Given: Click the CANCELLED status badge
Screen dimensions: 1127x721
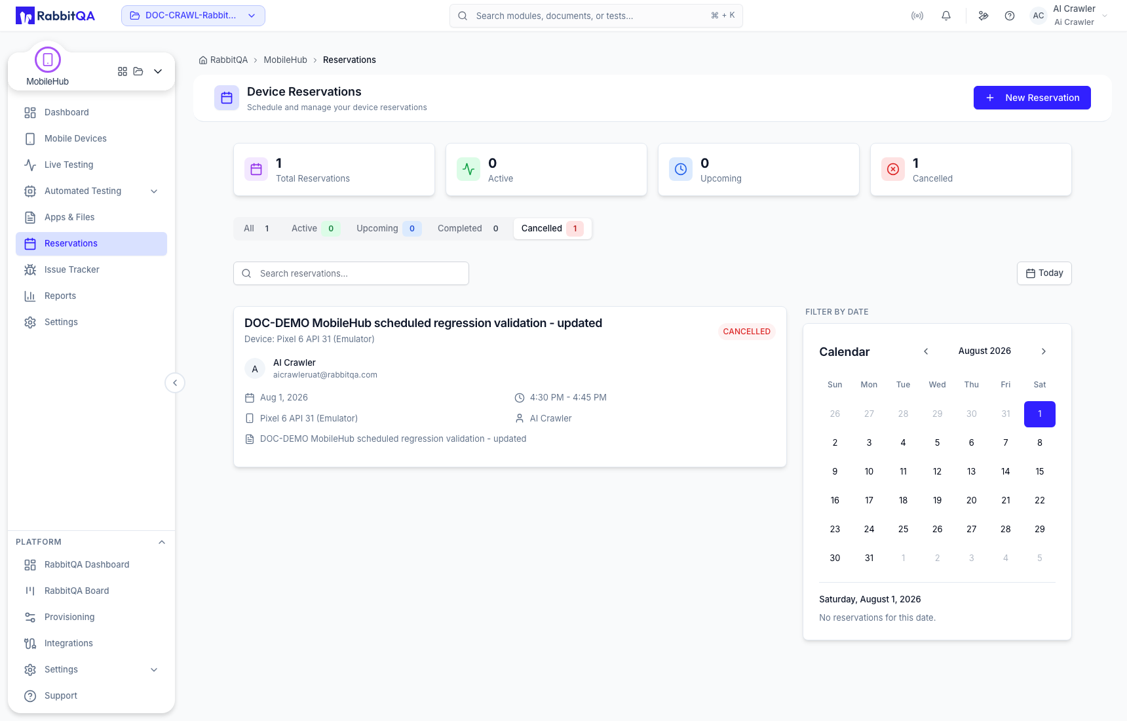Looking at the screenshot, I should (x=747, y=332).
